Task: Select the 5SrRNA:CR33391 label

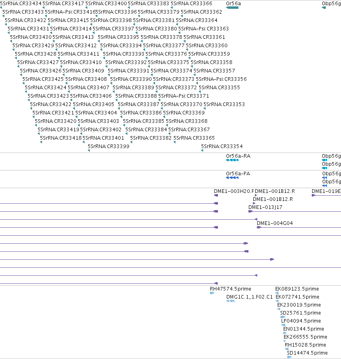Action: click(129, 71)
